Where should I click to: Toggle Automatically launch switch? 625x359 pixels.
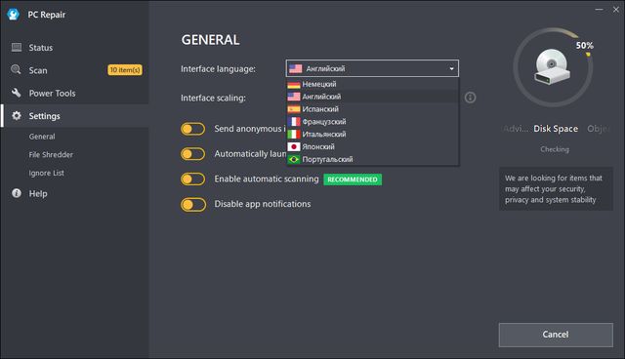click(x=193, y=154)
